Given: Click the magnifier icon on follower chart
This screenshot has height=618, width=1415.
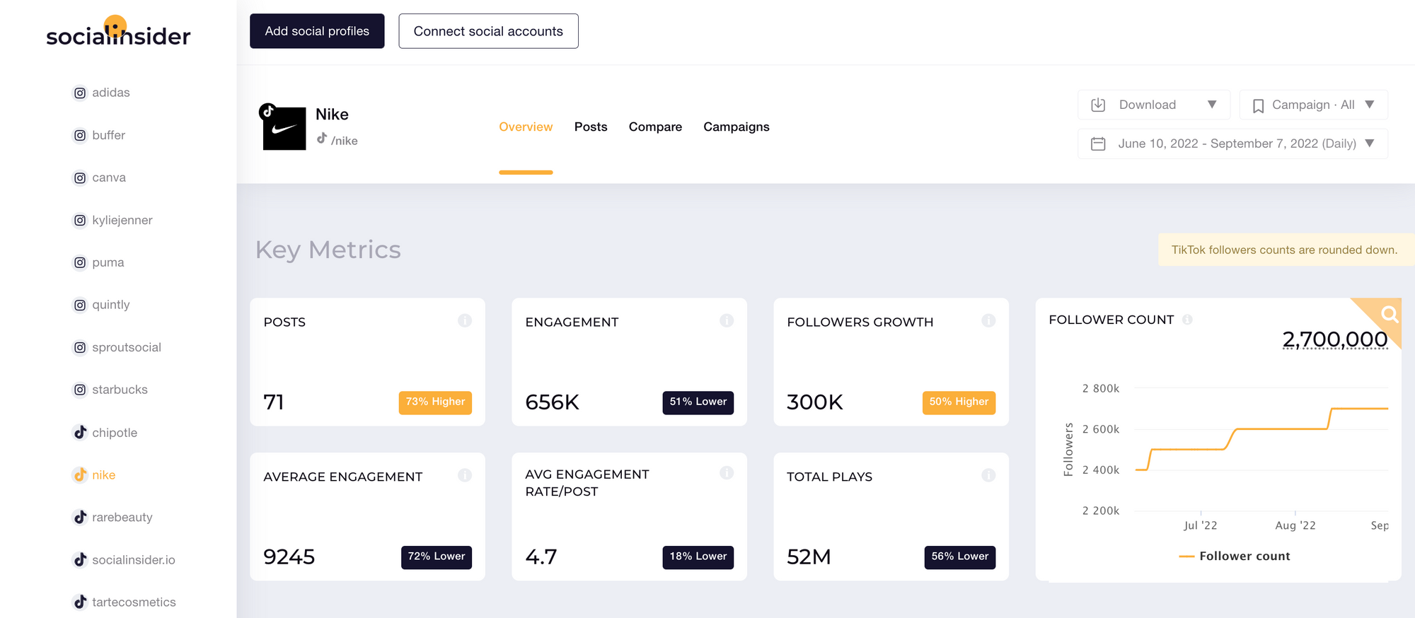Looking at the screenshot, I should tap(1389, 313).
